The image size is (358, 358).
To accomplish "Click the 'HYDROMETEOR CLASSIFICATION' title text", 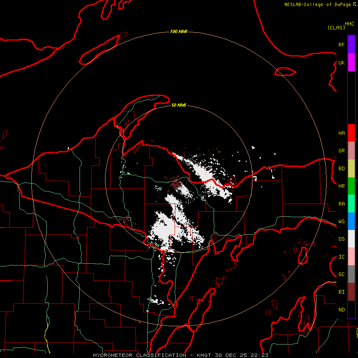I will (x=140, y=355).
